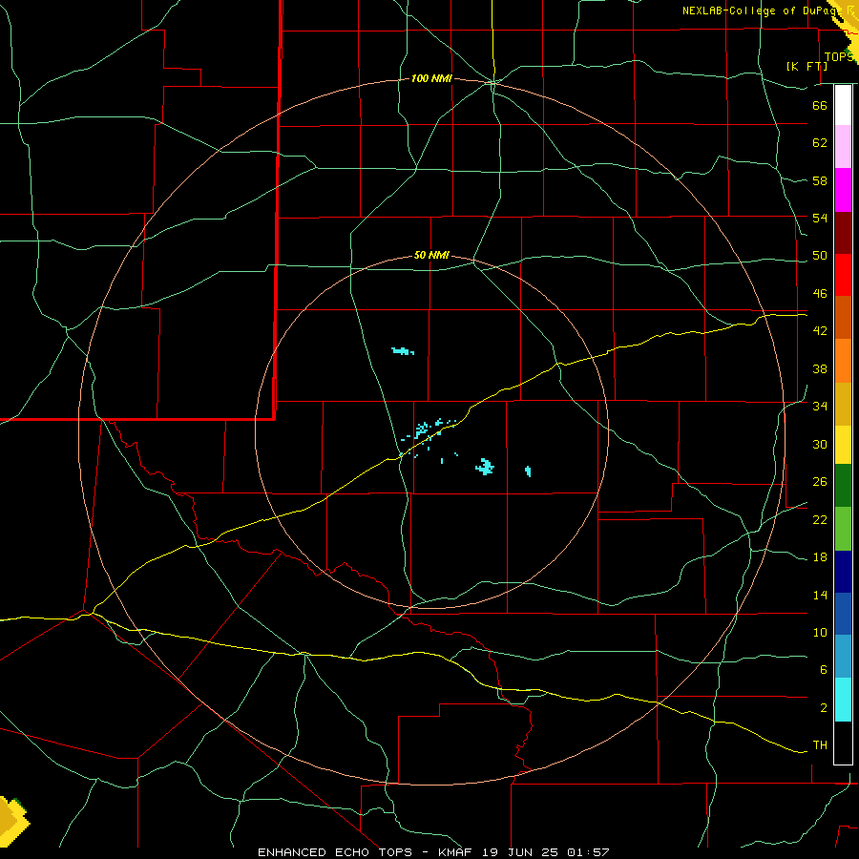This screenshot has height=859, width=859.
Task: Click the '10' scale value
Action: click(820, 633)
